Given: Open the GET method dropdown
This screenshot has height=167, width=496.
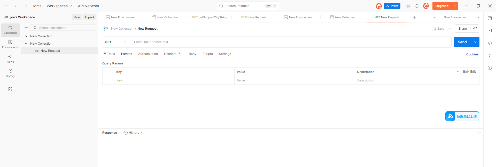Looking at the screenshot, I should tap(116, 42).
